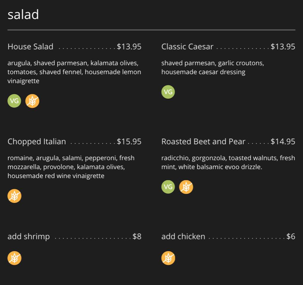
Task: Click the Chopped Italian $15.95 price
Action: (x=129, y=142)
